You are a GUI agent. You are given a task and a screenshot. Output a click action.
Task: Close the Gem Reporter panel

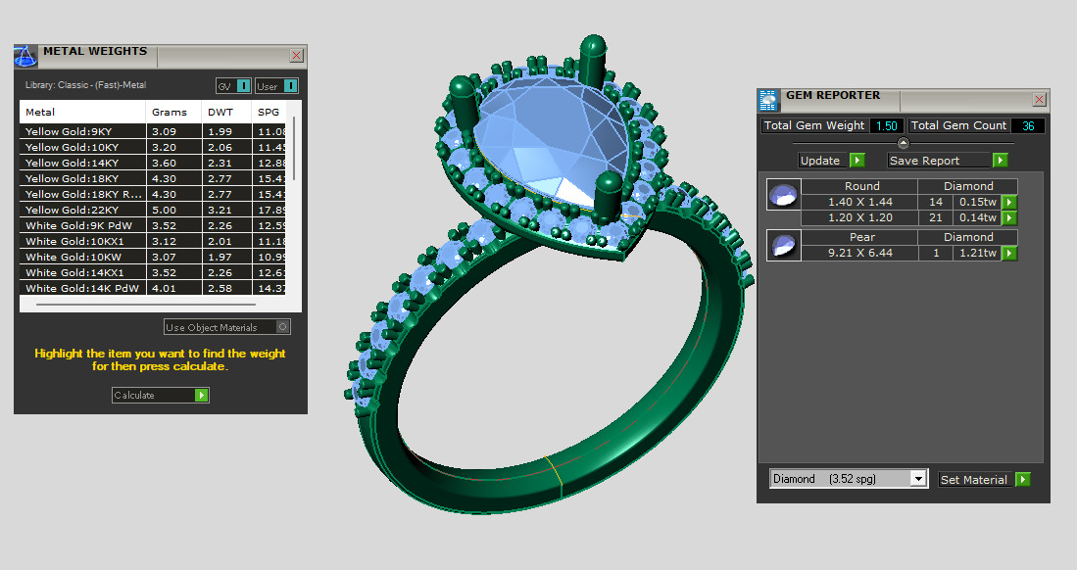coord(1039,100)
